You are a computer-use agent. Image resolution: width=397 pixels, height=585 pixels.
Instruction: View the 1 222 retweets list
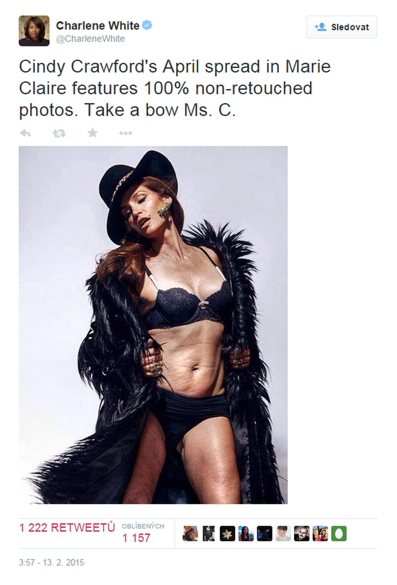[x=67, y=528]
